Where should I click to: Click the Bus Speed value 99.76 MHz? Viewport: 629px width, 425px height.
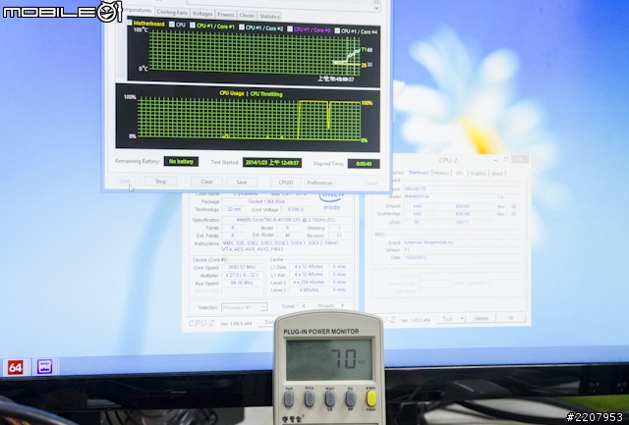click(x=242, y=283)
